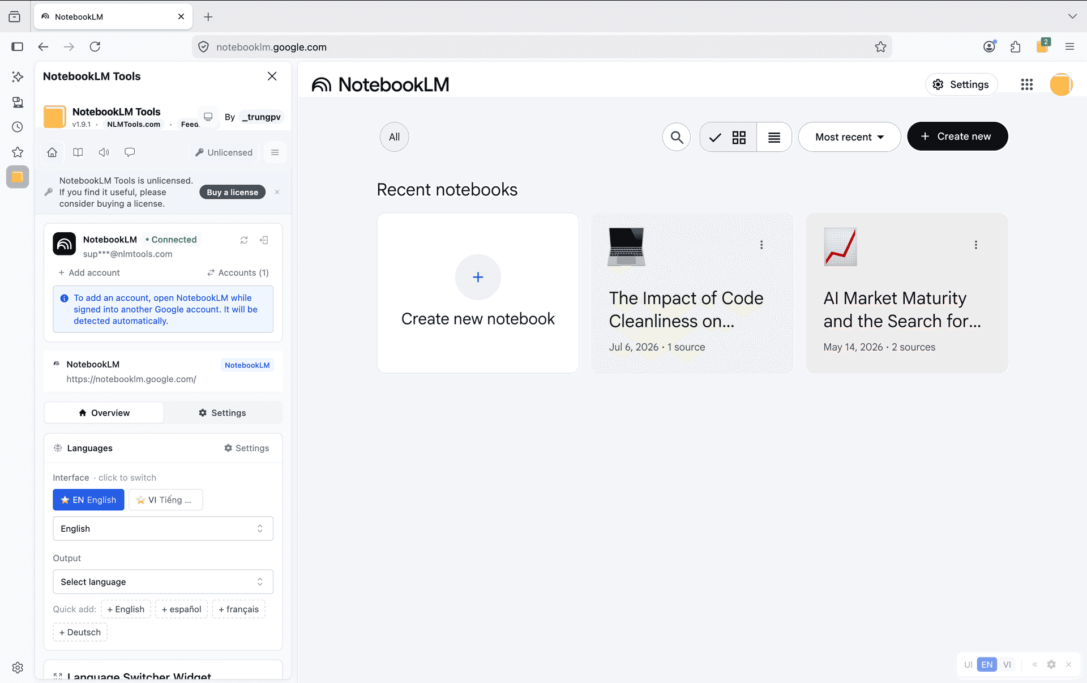1087x683 pixels.
Task: Bookmark this page with star icon
Action: click(x=880, y=47)
